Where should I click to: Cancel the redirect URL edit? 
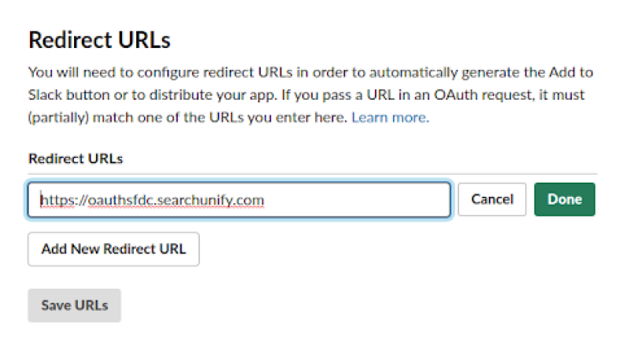pos(491,199)
